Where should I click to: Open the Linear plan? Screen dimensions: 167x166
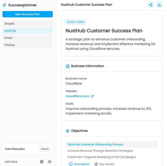coord(28,38)
